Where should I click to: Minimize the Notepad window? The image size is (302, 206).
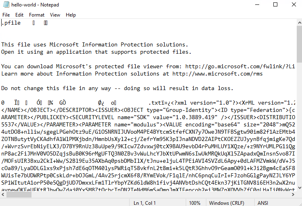click(x=257, y=5)
